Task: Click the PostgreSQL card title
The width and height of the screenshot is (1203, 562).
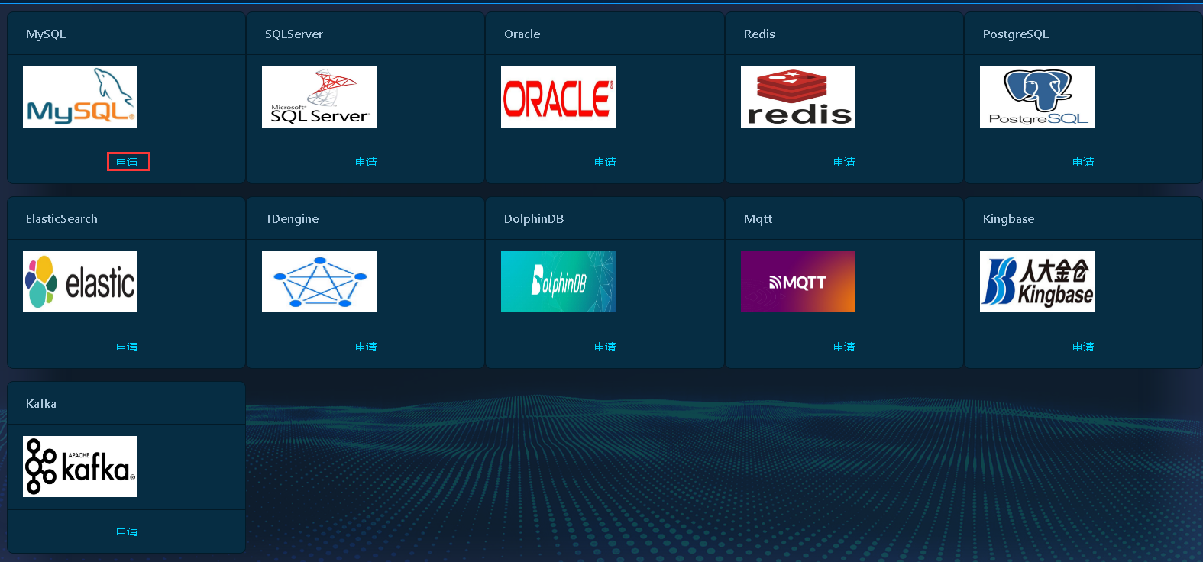Action: (x=1016, y=34)
